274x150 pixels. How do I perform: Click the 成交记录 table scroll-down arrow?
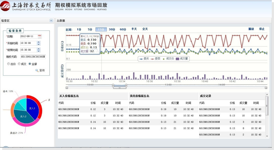click(x=267, y=136)
